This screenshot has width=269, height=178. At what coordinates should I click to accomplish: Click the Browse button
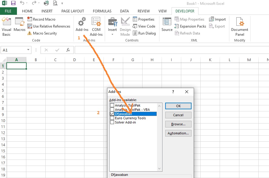pos(178,124)
